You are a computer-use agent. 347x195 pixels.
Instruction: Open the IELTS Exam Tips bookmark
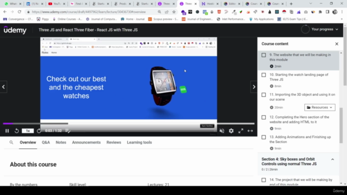293,19
